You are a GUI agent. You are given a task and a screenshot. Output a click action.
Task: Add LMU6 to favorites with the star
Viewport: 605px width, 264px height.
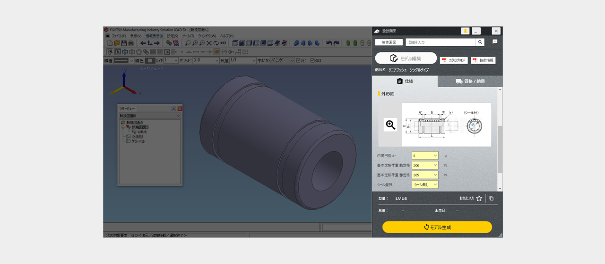(x=479, y=198)
